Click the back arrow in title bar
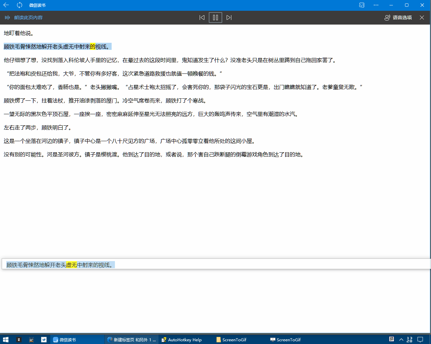Screen dimensions: 431x344 pyautogui.click(x=6, y=5)
